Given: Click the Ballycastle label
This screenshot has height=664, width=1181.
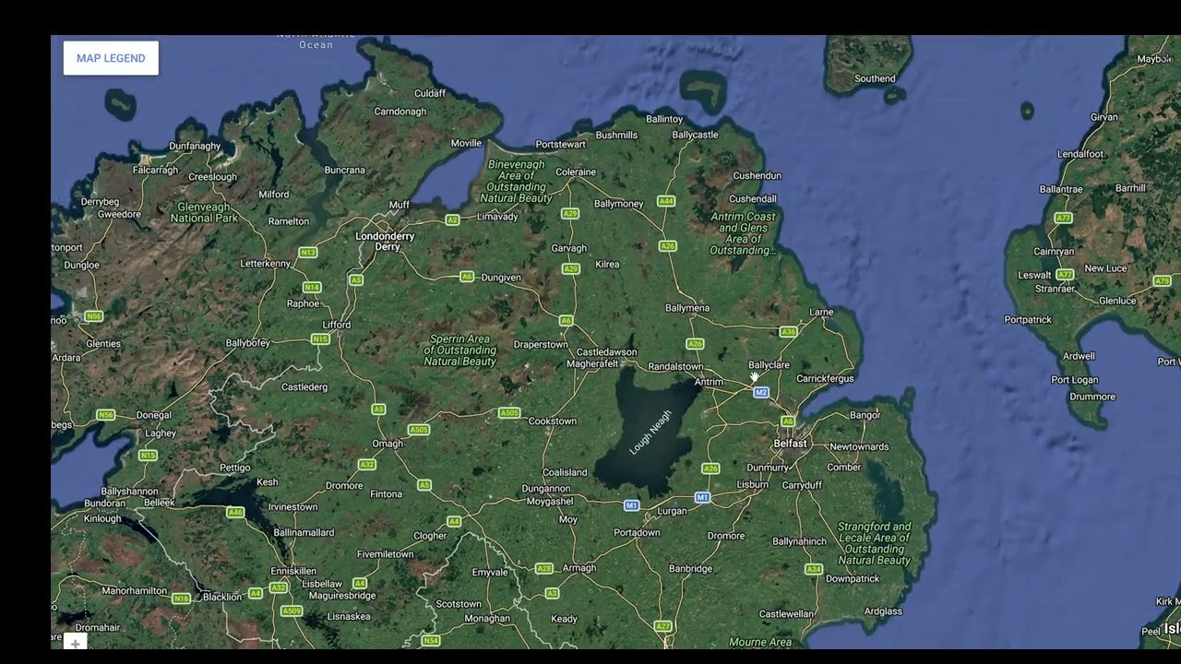Looking at the screenshot, I should [696, 135].
